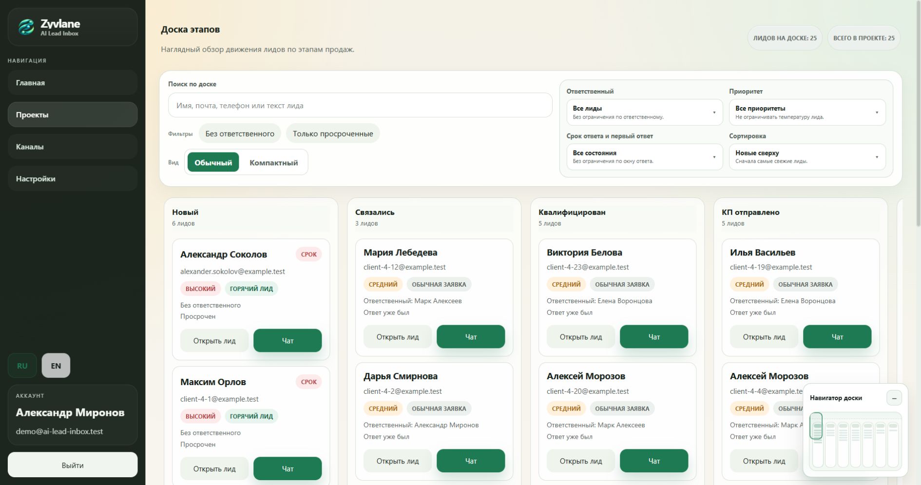Click the СРОК badge on Максим Орлов
Image resolution: width=921 pixels, height=485 pixels.
308,382
